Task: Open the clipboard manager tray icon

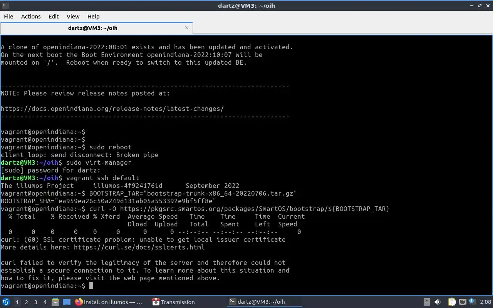Action: click(452, 302)
